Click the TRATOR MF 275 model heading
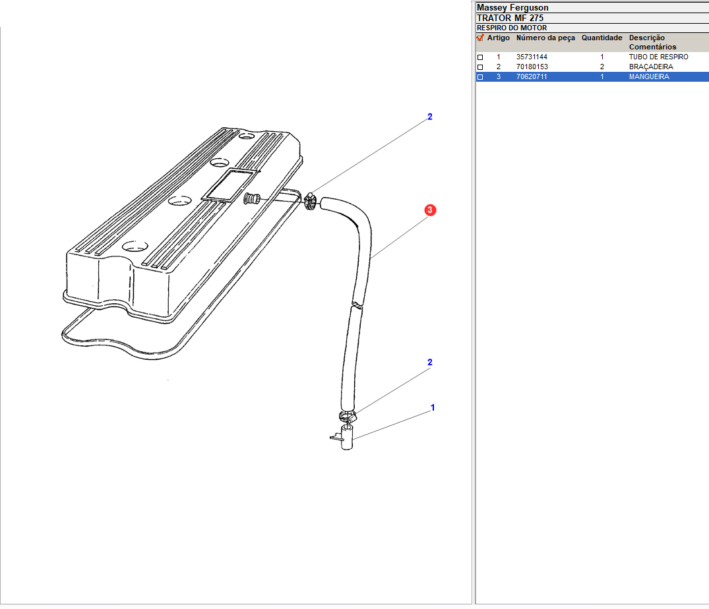This screenshot has height=609, width=709. [x=510, y=18]
